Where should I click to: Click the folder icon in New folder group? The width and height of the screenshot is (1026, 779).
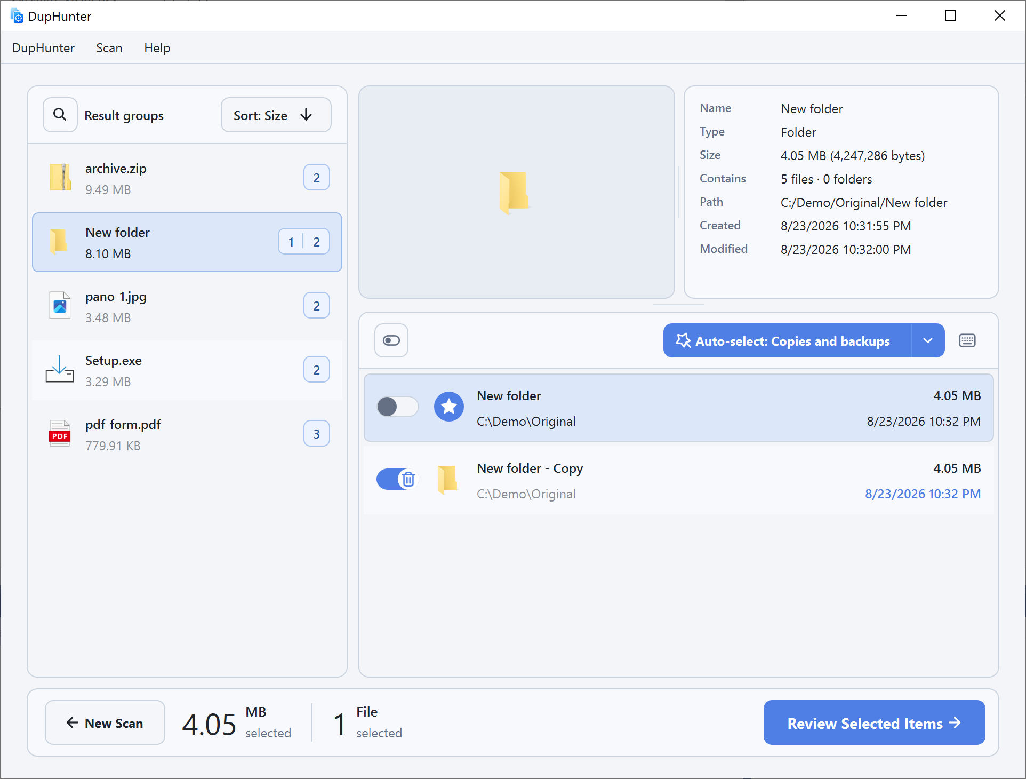pos(59,242)
